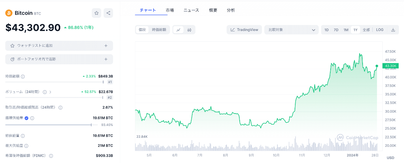The width and height of the screenshot is (404, 163).
Task: Toggle the chart to 時価総額 view
Action: pos(159,30)
